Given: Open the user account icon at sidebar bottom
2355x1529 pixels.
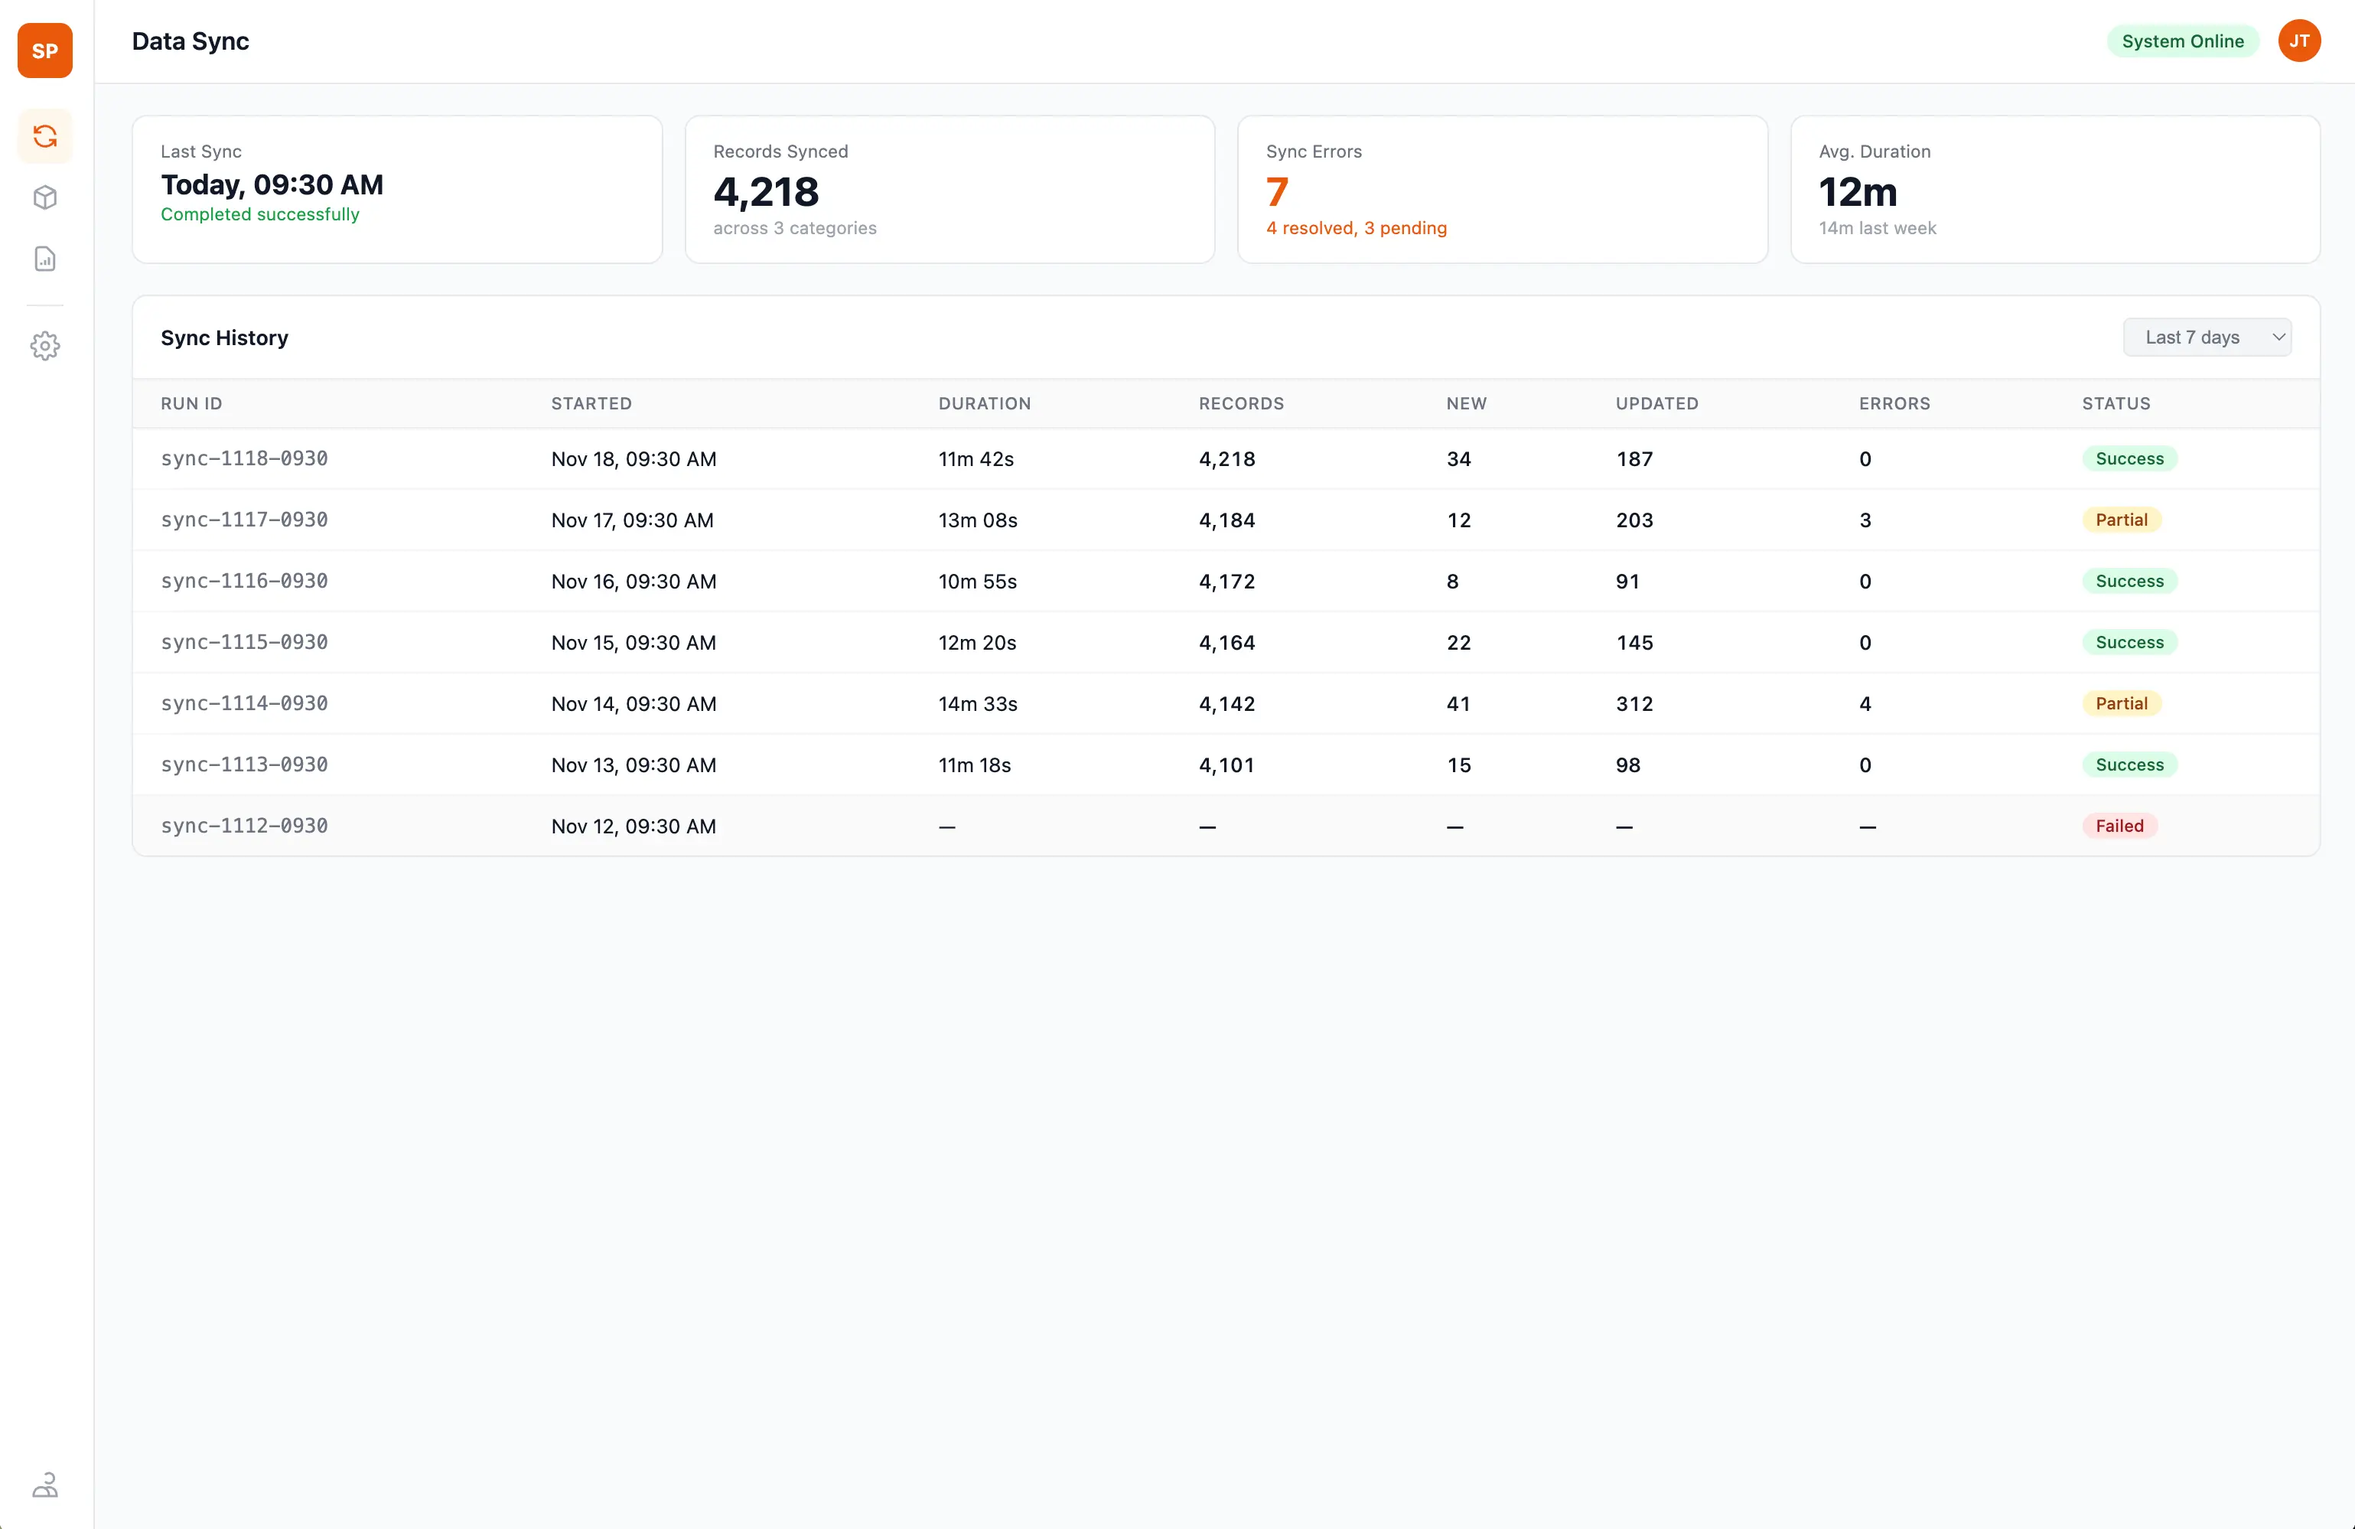Looking at the screenshot, I should click(x=45, y=1485).
